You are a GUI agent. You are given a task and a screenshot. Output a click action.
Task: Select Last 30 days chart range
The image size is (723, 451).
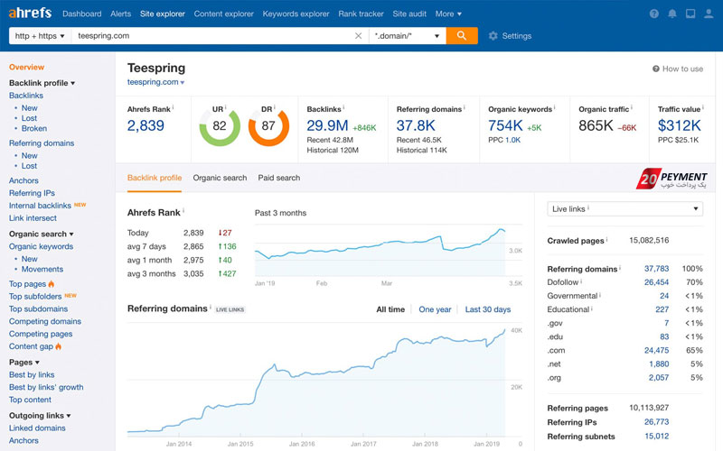pos(488,309)
